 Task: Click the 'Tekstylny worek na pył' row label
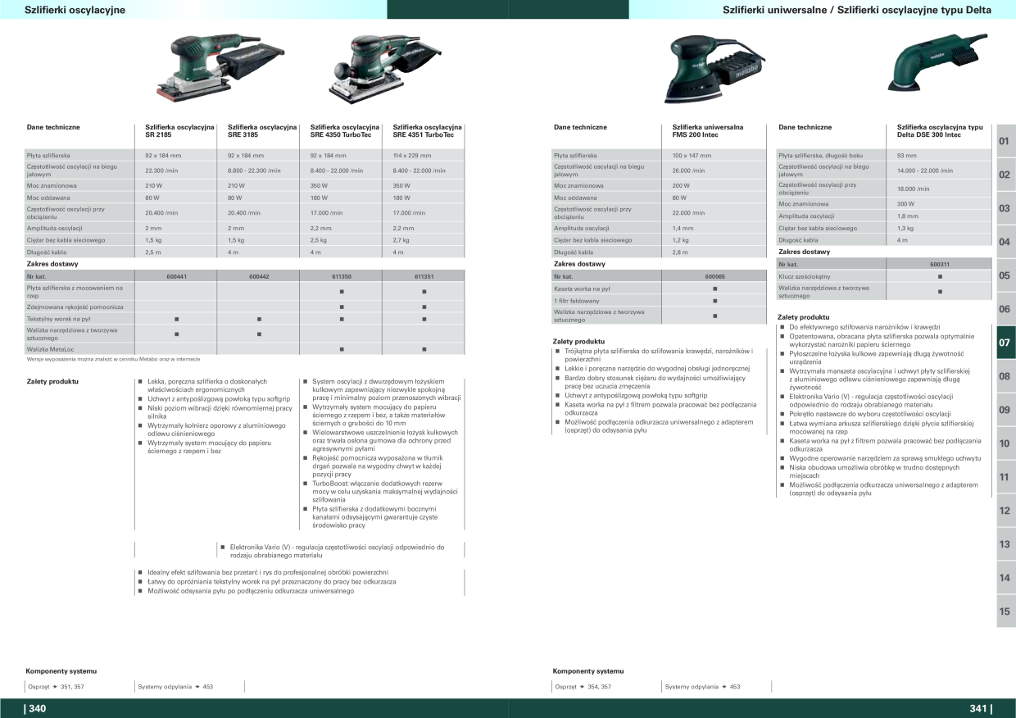click(x=58, y=319)
